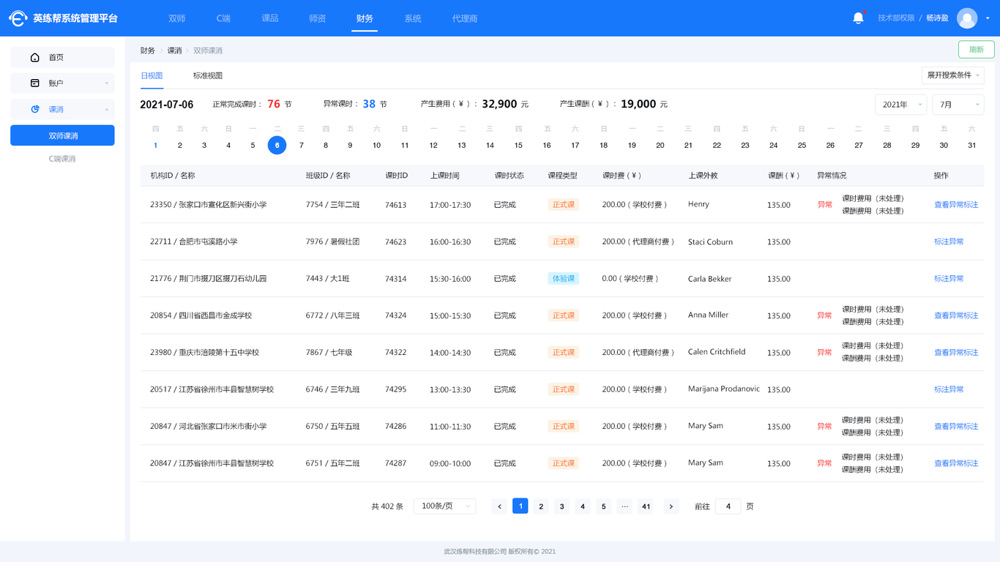The width and height of the screenshot is (1000, 562).
Task: Go to page 5 in pagination
Action: (603, 506)
